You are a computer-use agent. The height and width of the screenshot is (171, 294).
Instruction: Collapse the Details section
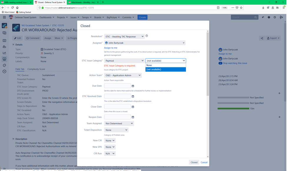tap(13, 45)
